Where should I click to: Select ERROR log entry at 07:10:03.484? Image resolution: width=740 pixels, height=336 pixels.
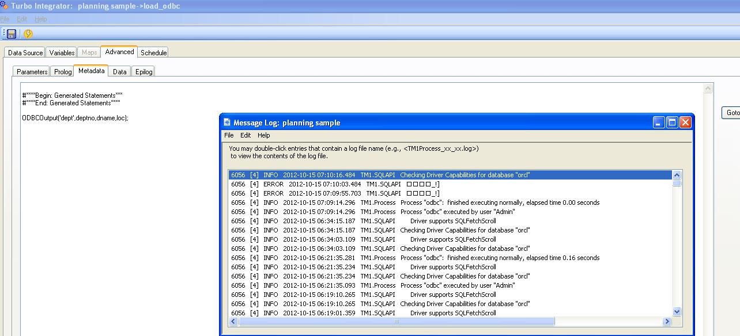[x=450, y=184]
